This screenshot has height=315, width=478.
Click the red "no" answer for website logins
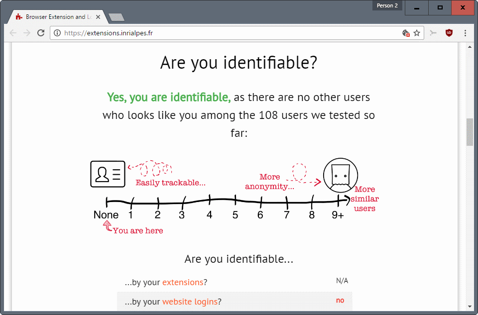(x=340, y=300)
